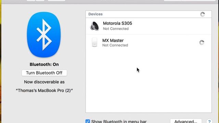Click the spinner in the Devices header
219x123 pixels.
[x=202, y=14]
